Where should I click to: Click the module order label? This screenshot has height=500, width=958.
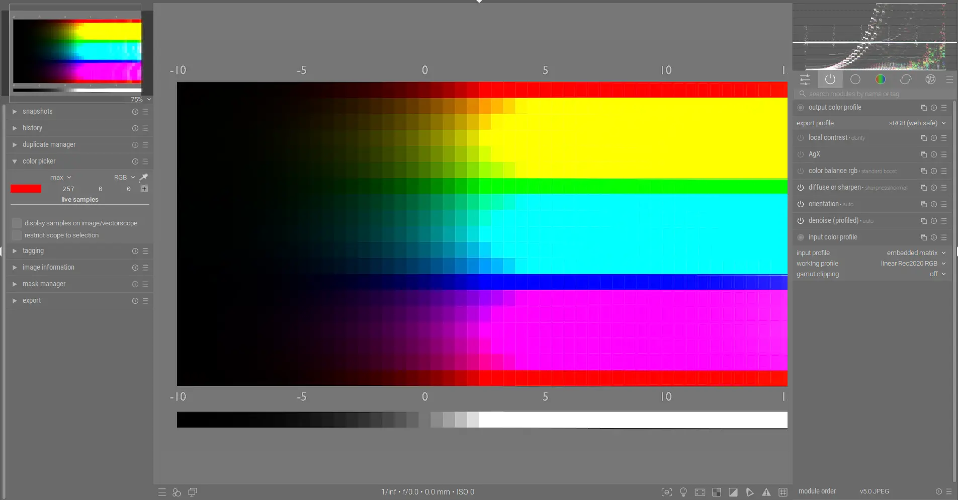817,491
